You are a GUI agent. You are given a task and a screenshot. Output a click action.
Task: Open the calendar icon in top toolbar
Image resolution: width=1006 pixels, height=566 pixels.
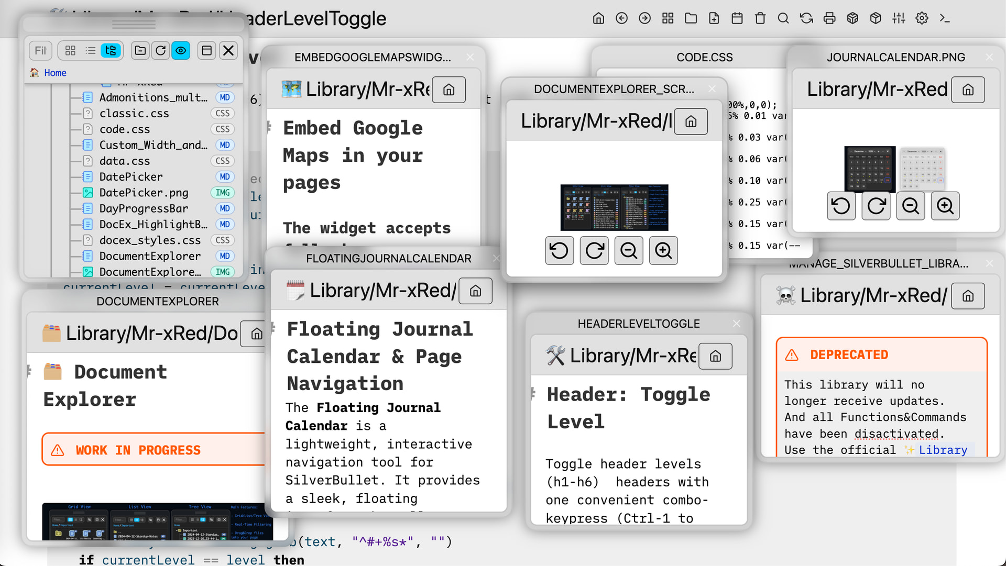pos(737,19)
